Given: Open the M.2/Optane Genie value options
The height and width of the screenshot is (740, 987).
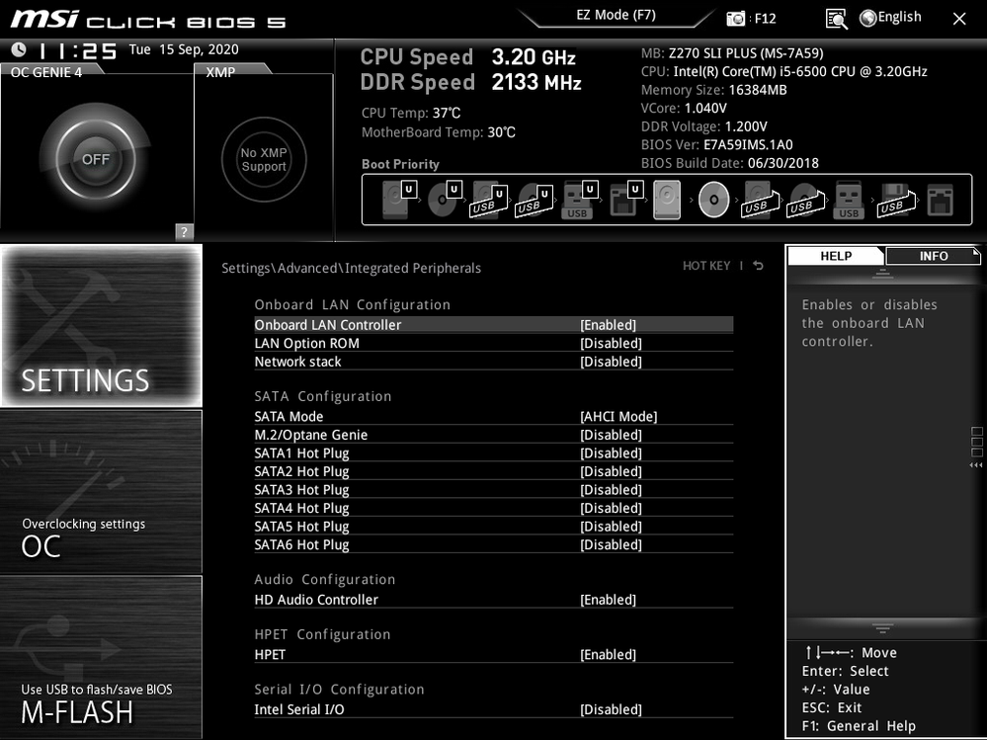Looking at the screenshot, I should click(x=611, y=435).
